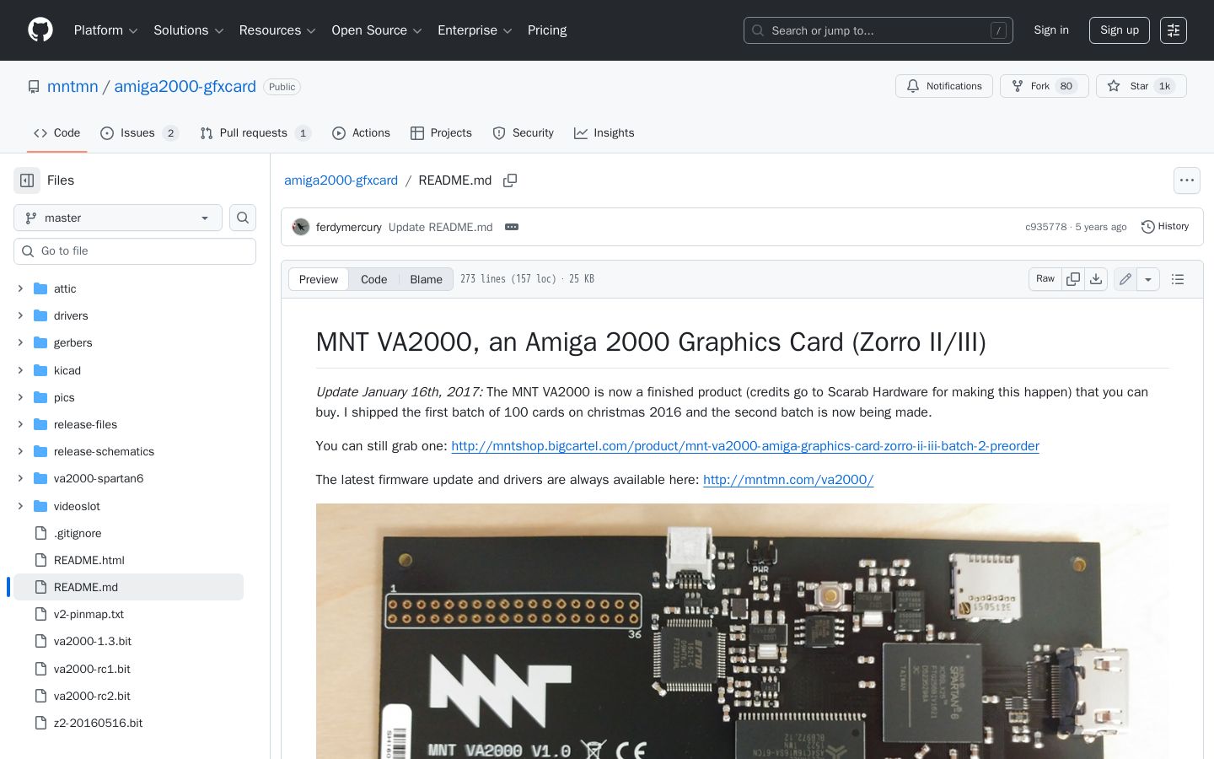Open z2-20160516.bit file
Image resolution: width=1214 pixels, height=759 pixels.
[98, 723]
